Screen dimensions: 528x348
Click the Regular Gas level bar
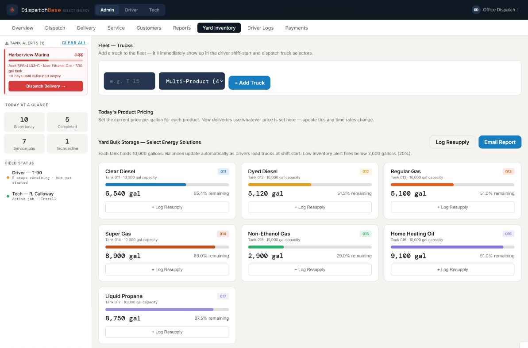[453, 185]
